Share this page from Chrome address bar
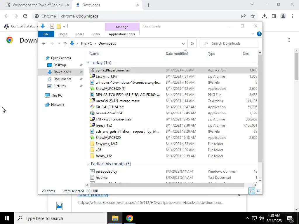 point(244,16)
